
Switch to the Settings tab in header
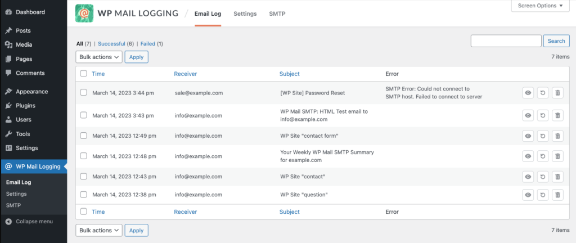tap(245, 14)
